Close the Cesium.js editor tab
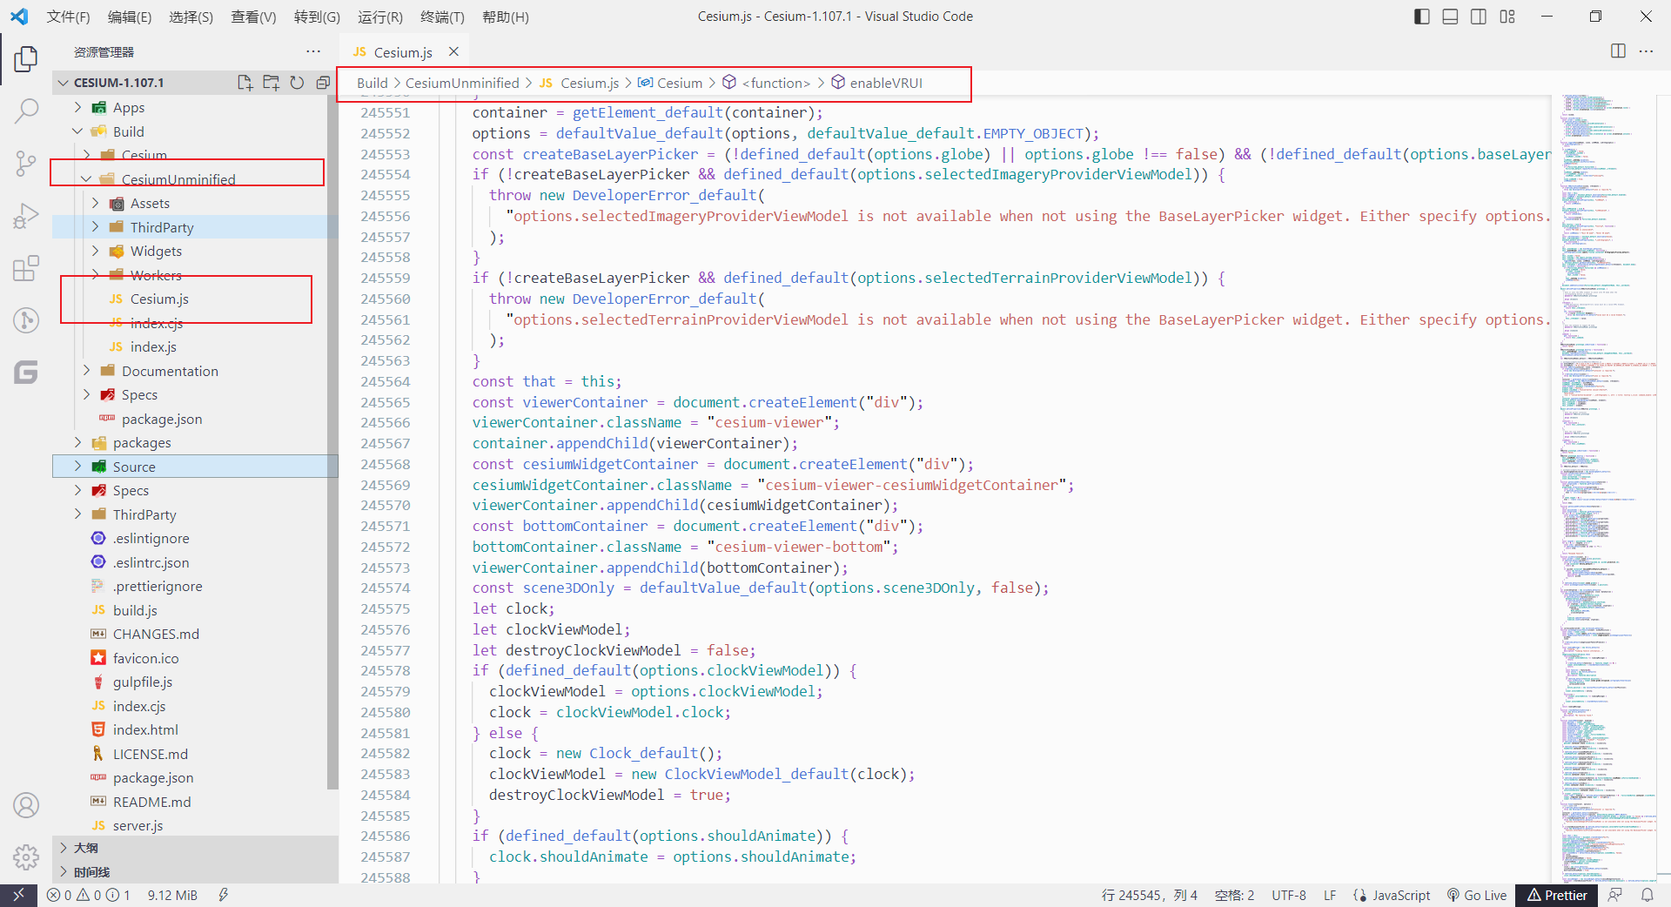This screenshot has width=1671, height=907. (453, 51)
